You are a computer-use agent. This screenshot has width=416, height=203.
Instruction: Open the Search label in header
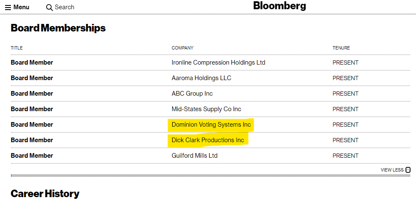[64, 7]
